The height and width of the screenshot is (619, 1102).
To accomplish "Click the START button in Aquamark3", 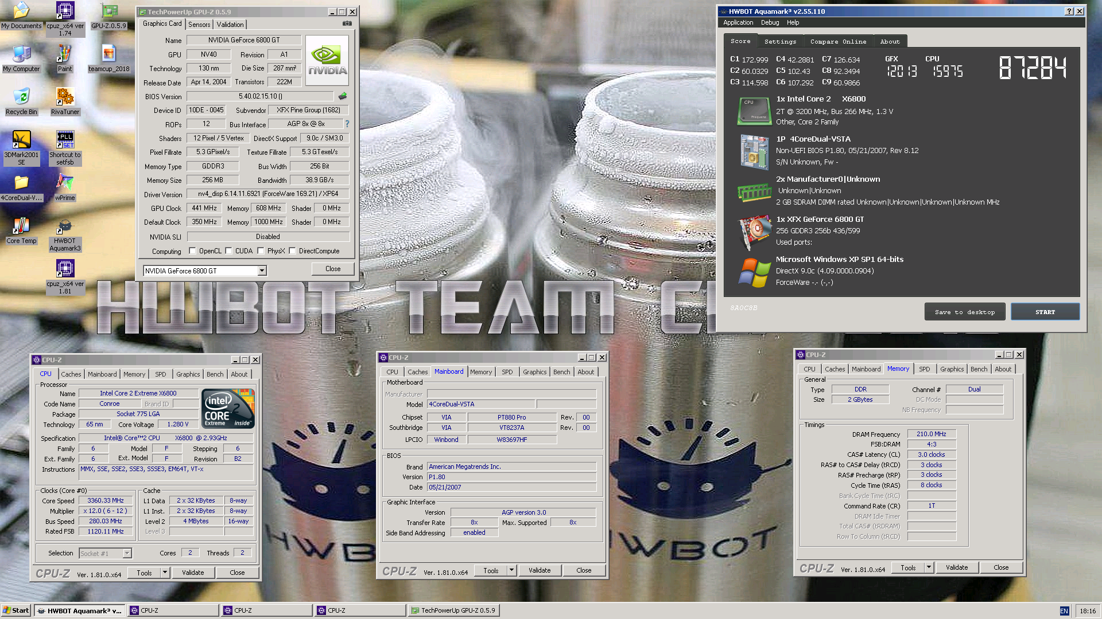I will click(1045, 312).
